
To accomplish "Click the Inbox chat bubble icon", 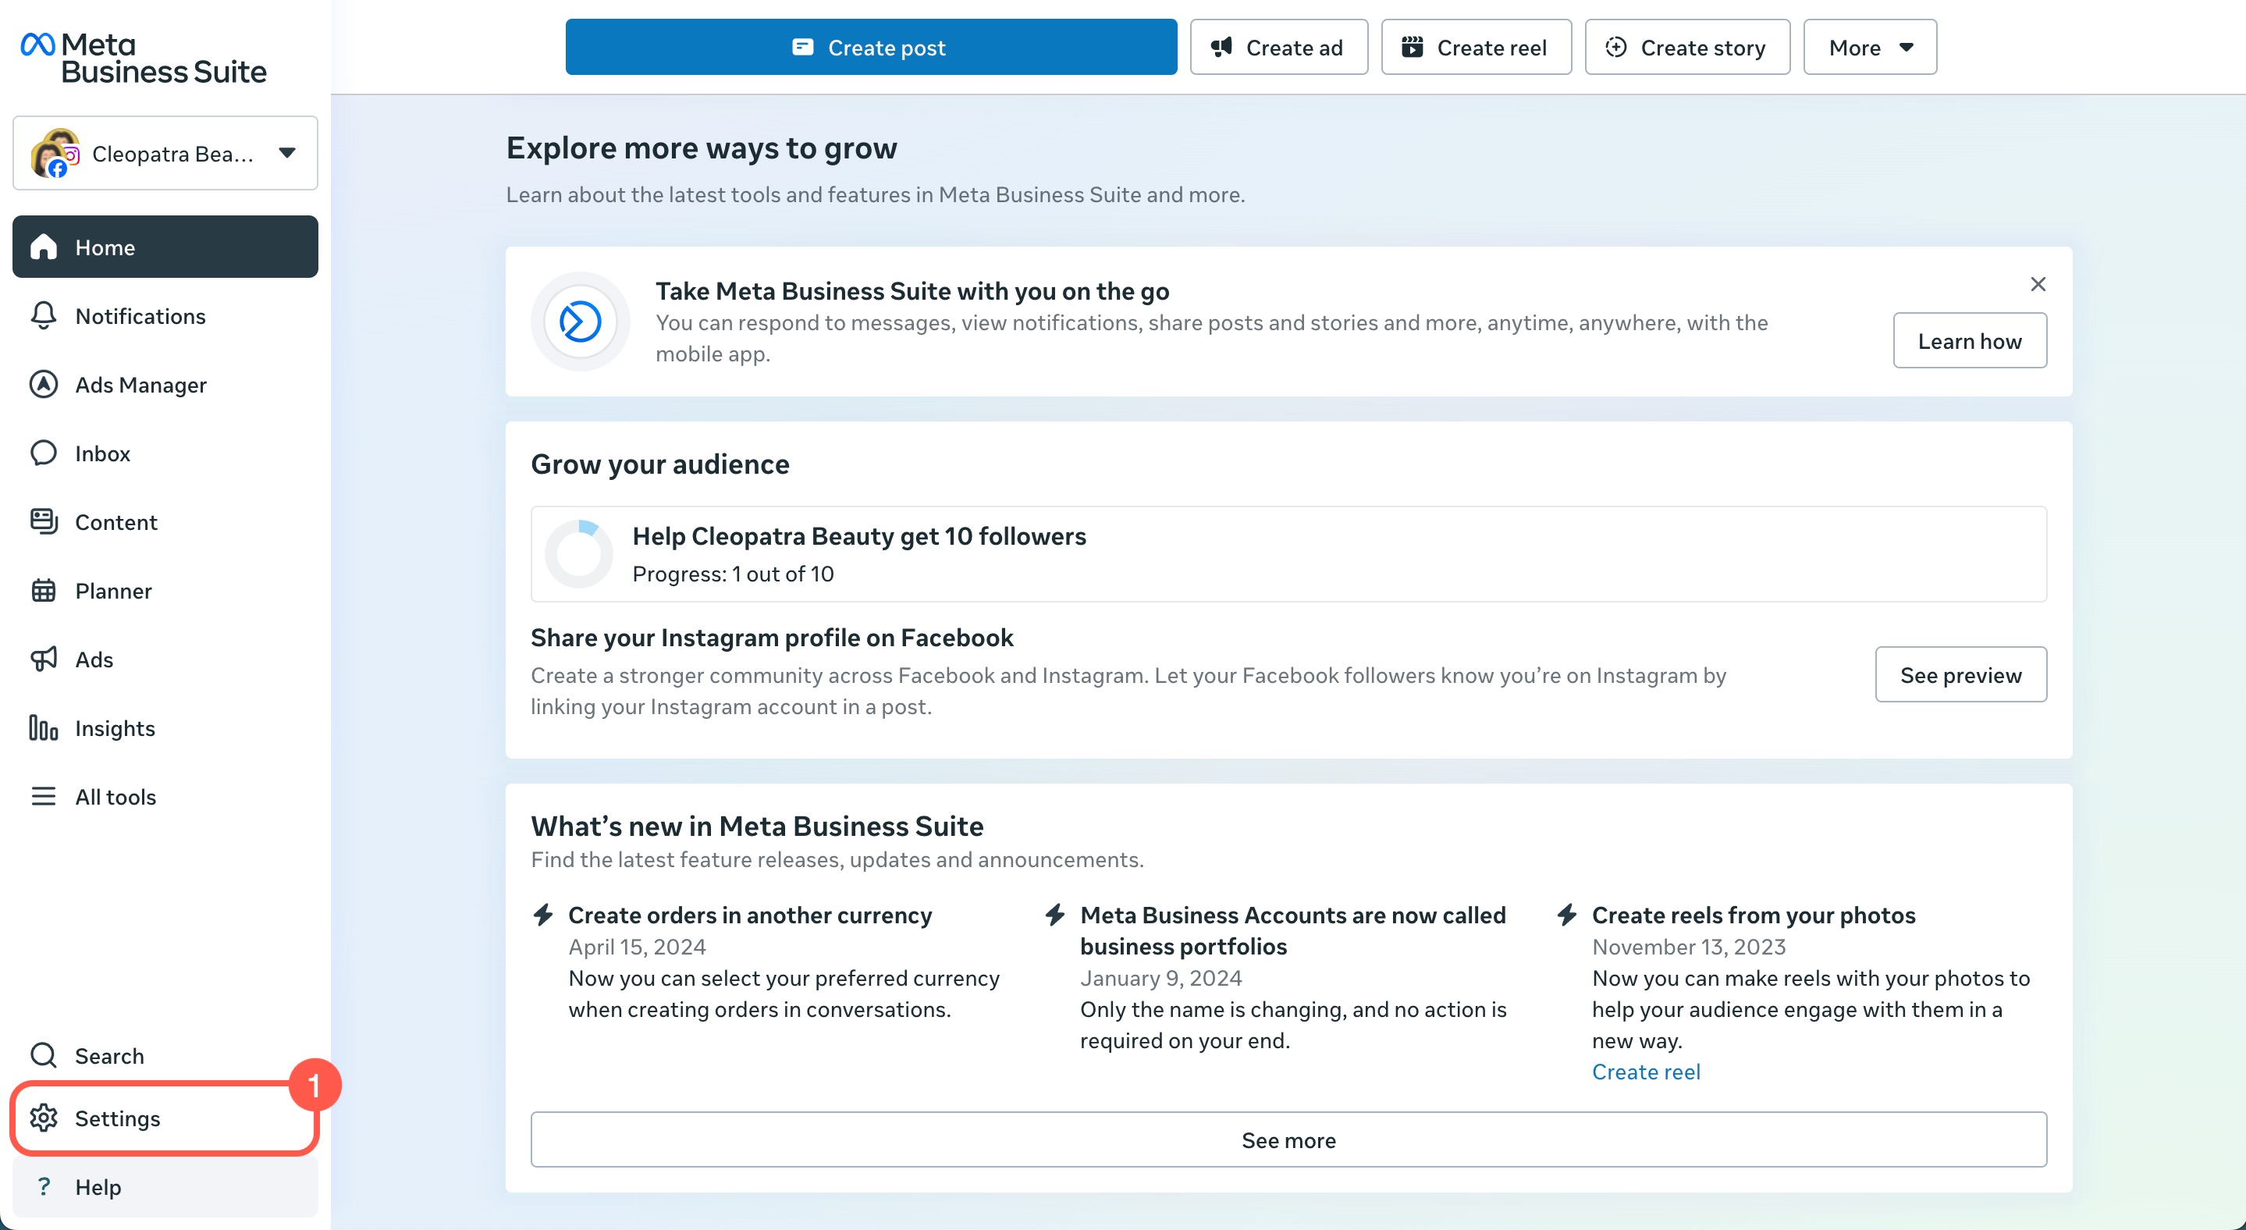I will click(43, 453).
